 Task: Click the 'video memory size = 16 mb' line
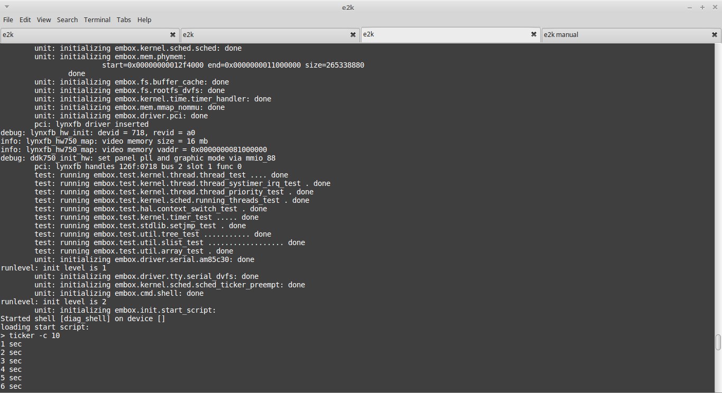pos(104,141)
